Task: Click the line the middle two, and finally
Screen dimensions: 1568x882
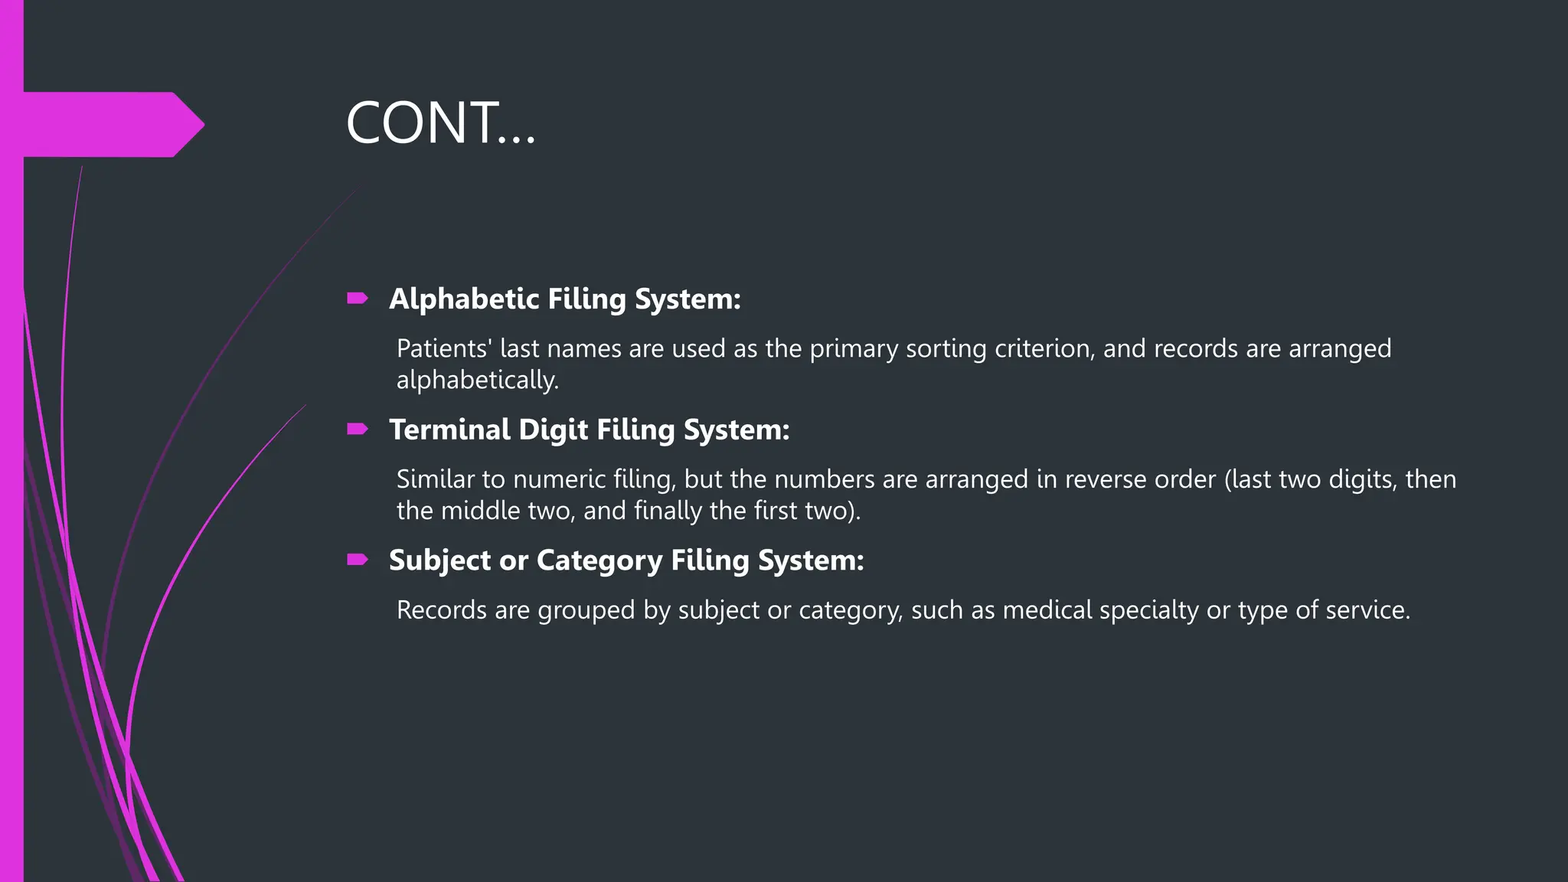Action: (x=629, y=511)
